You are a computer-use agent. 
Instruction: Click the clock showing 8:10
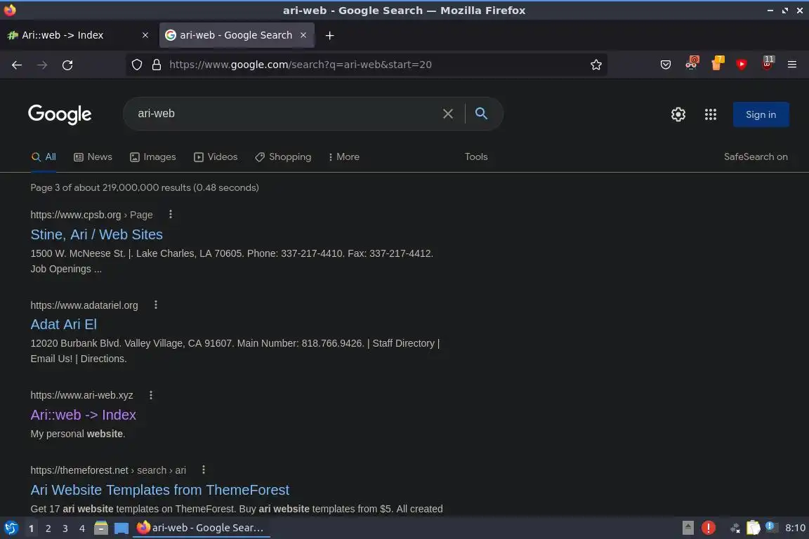coord(795,528)
